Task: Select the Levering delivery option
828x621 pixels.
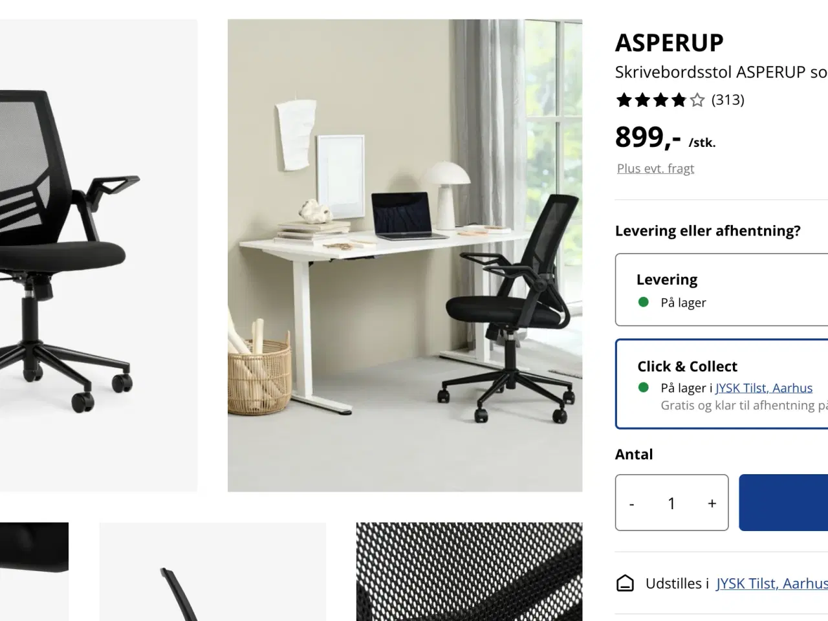Action: [x=722, y=290]
